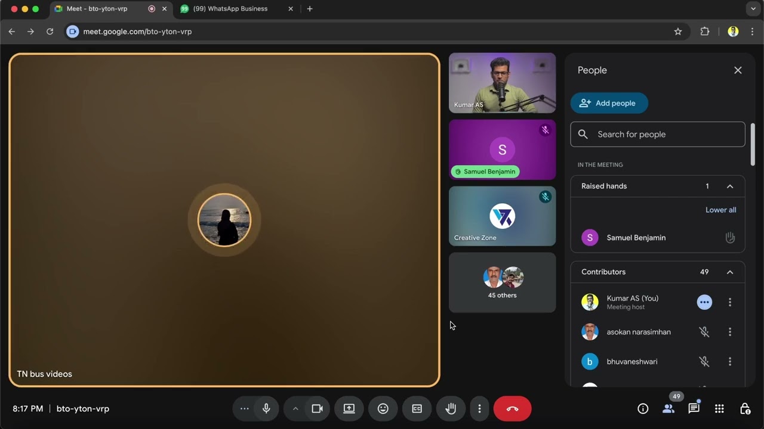Open more options vertical dots in toolbar
Viewport: 764px width, 429px height.
pos(479,409)
